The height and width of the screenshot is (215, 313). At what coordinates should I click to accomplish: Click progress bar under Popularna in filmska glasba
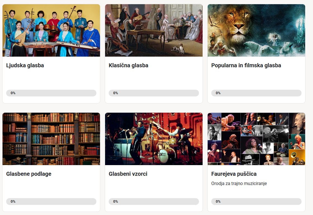tap(256, 93)
